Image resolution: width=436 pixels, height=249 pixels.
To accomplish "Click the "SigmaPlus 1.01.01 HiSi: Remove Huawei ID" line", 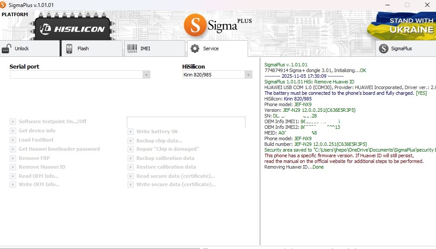I will point(309,82).
